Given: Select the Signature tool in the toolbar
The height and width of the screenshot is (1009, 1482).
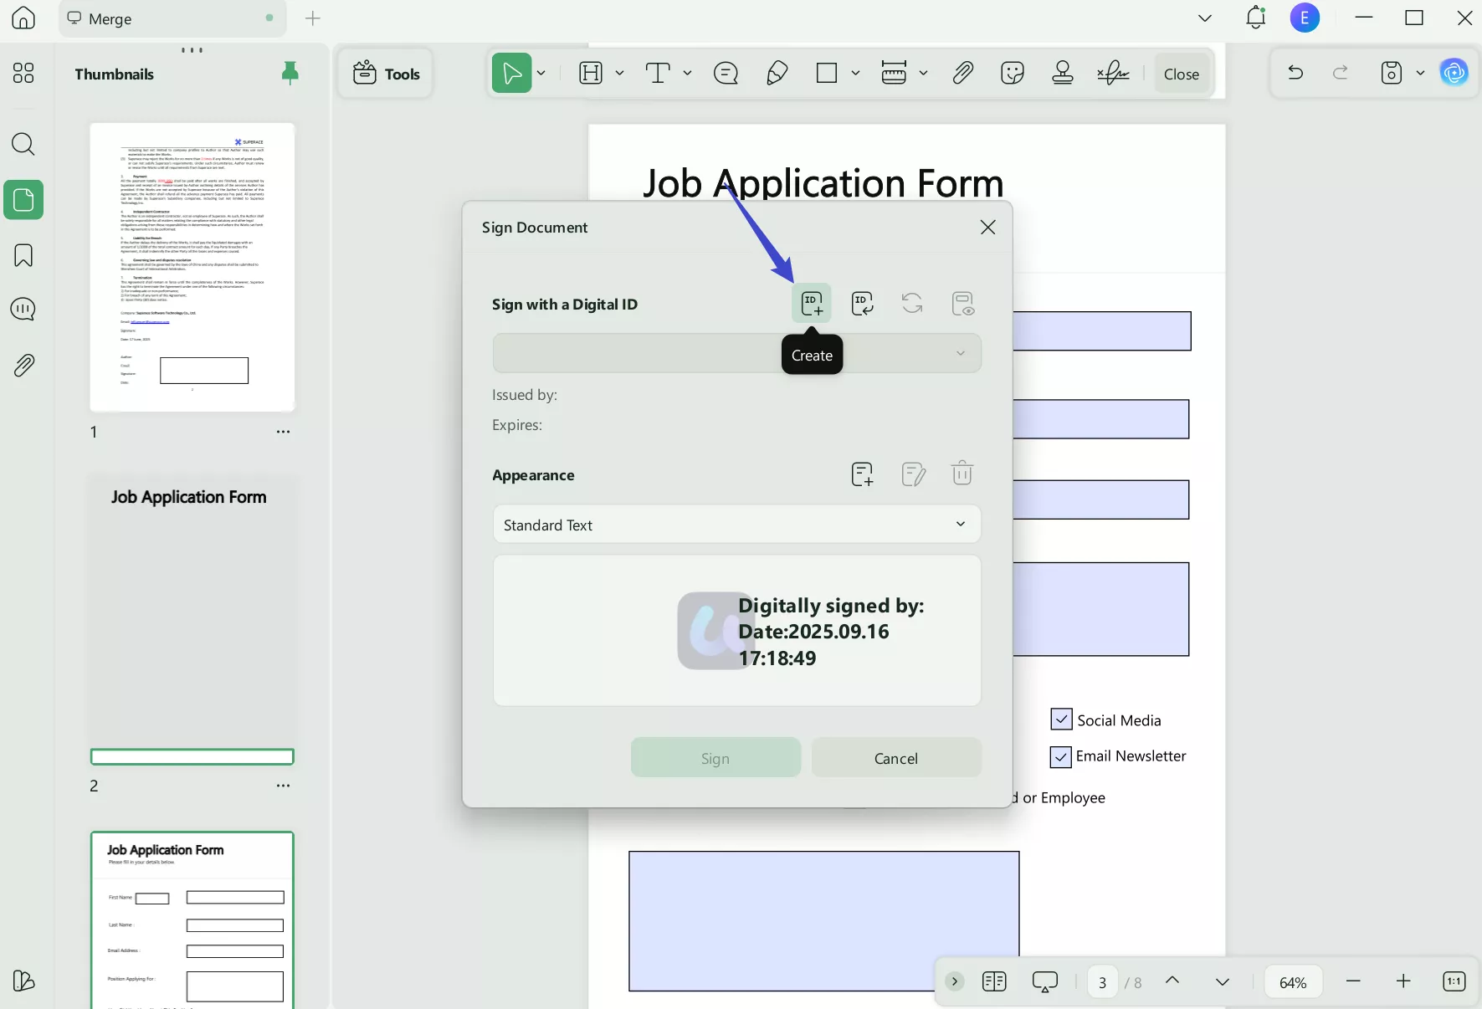Looking at the screenshot, I should tap(1113, 74).
